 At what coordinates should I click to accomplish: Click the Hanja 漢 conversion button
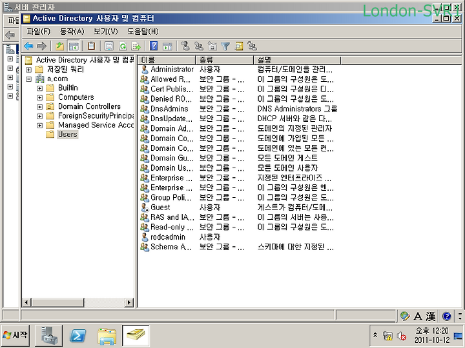coord(430,316)
